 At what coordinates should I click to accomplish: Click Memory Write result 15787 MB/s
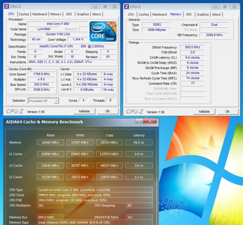point(80,142)
